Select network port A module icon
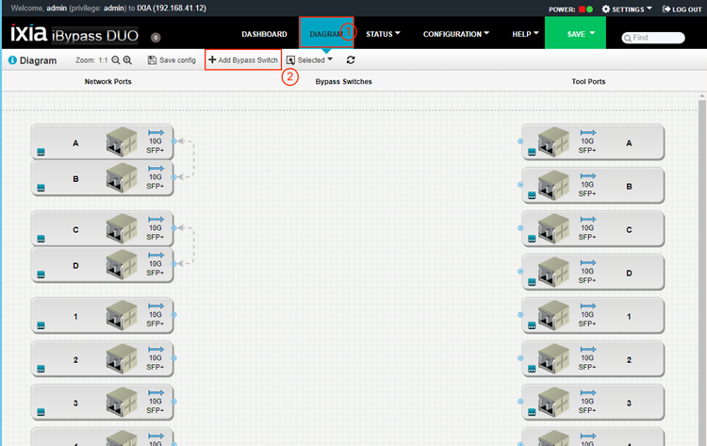The image size is (707, 446). (x=122, y=141)
